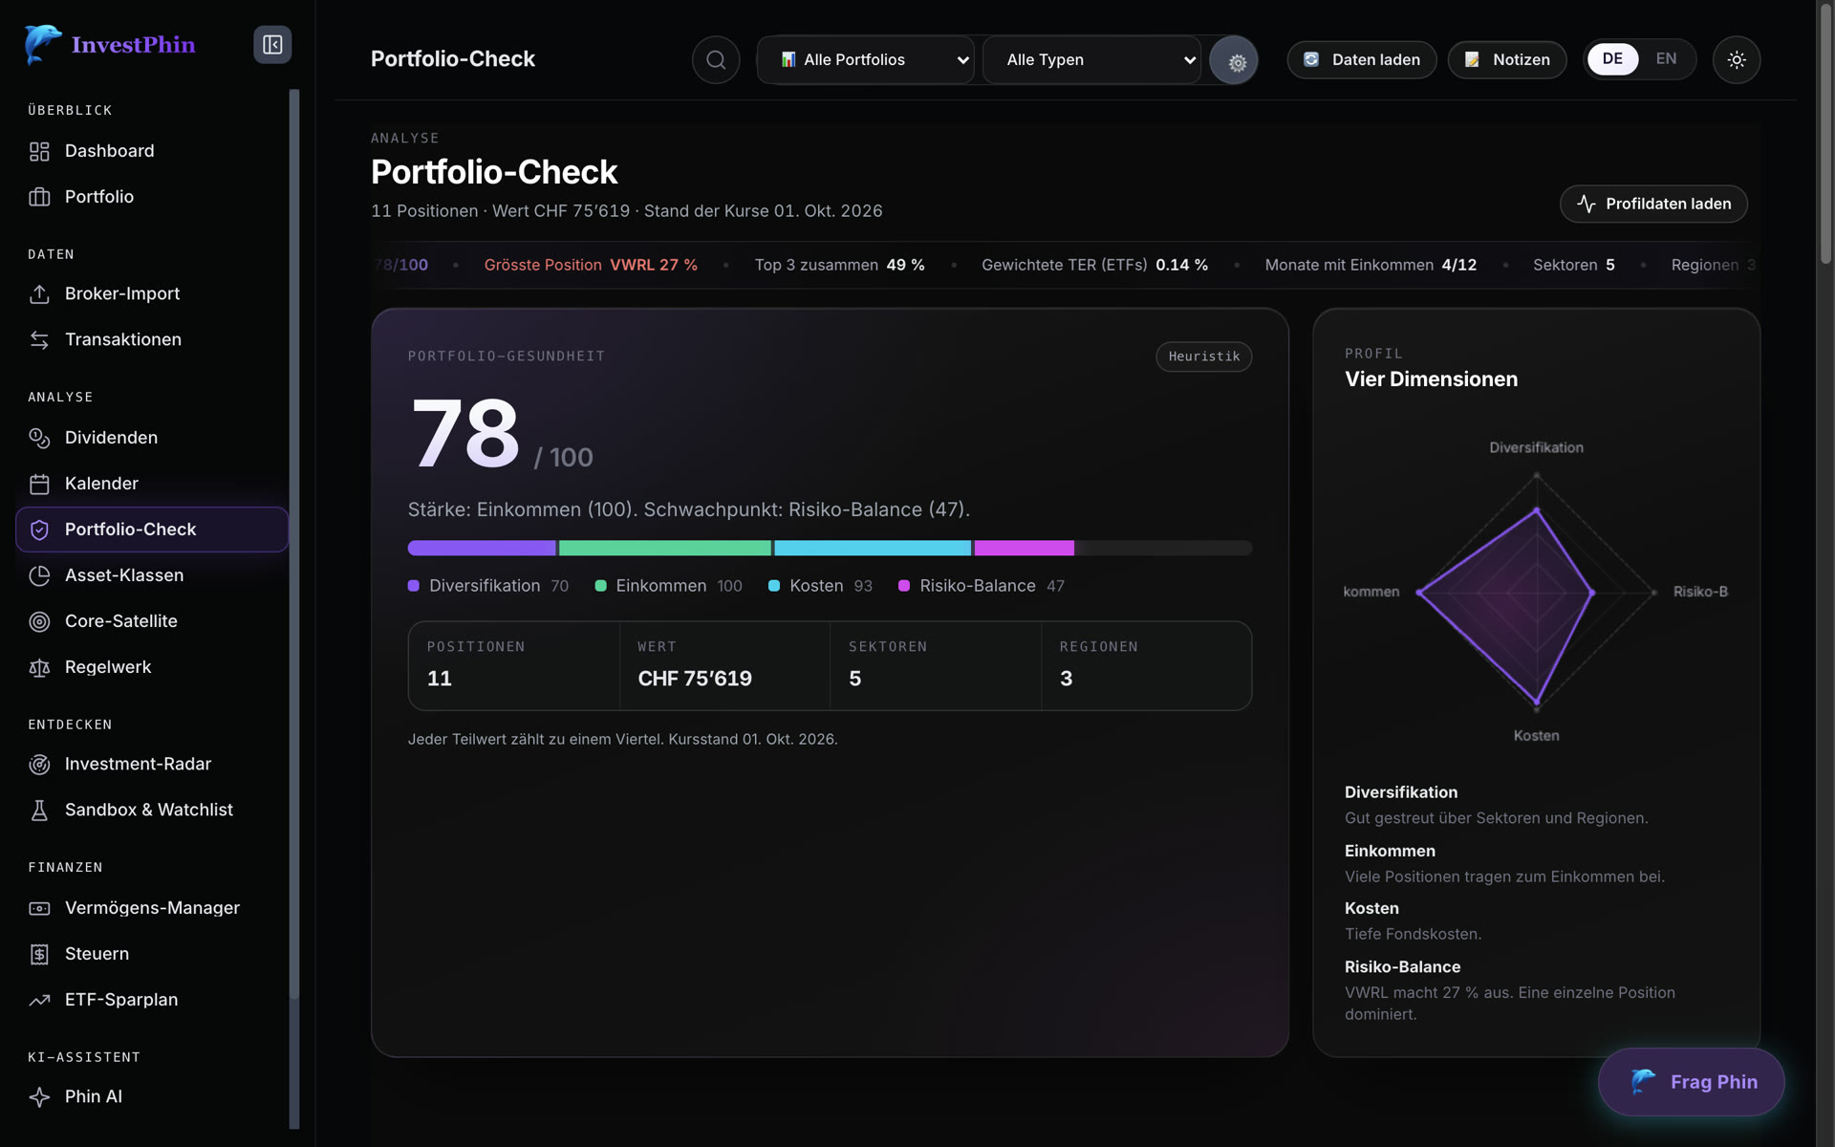Collapse the sidebar with the panel icon
Screen dimensions: 1835x1147
pos(272,45)
